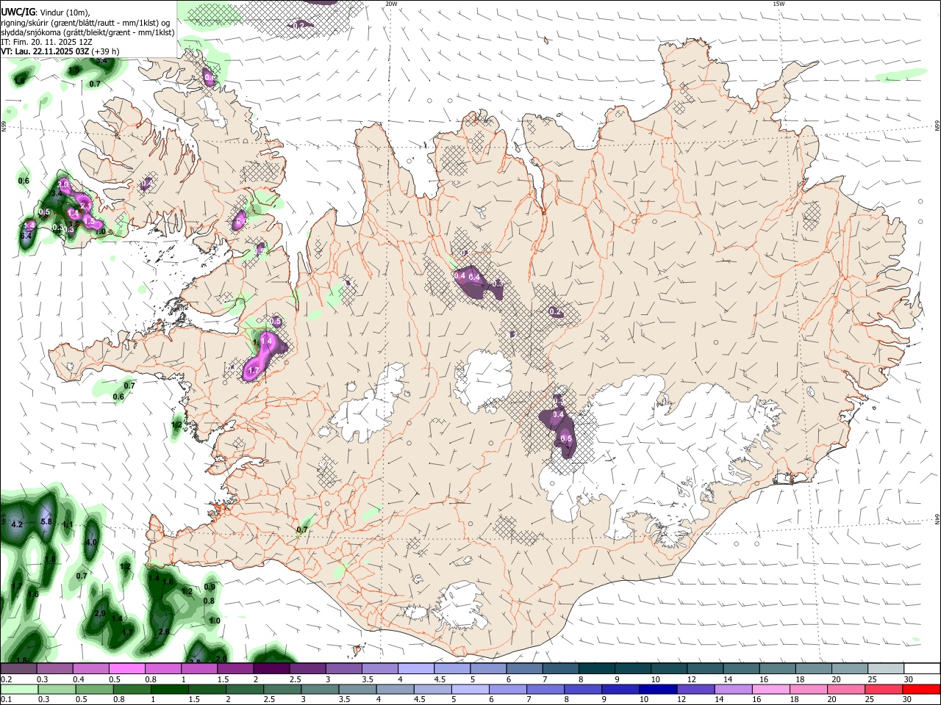Viewport: 941px width, 705px height.
Task: Click the '0.1' label under the rain legend
Action: click(6, 700)
